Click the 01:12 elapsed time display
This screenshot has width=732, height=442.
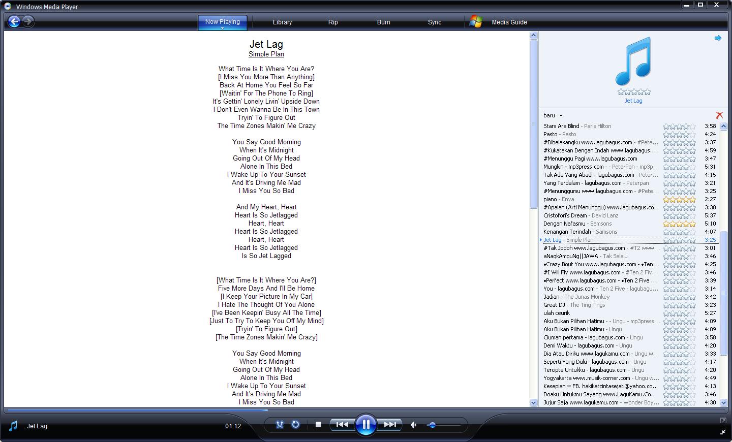(233, 426)
